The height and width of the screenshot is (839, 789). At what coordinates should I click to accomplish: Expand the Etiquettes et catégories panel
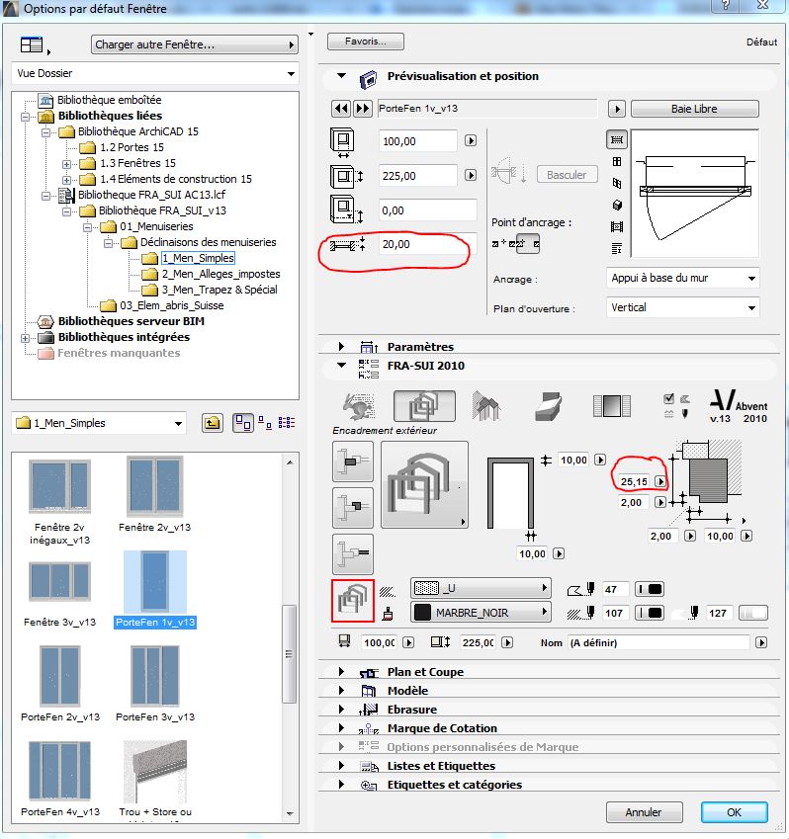tap(341, 785)
